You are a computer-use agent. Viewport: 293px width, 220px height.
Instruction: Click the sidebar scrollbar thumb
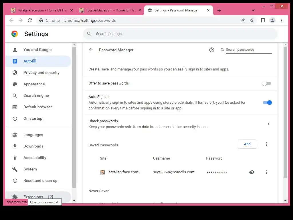pyautogui.click(x=74, y=117)
